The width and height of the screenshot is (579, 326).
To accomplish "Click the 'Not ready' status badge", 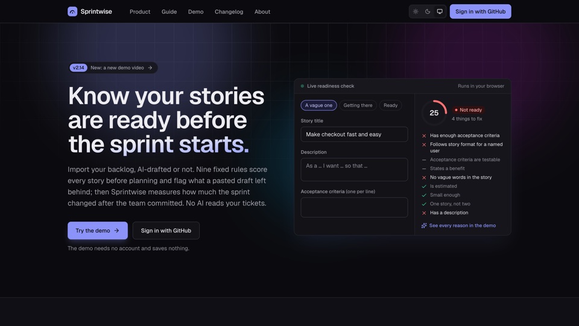I will coord(468,110).
